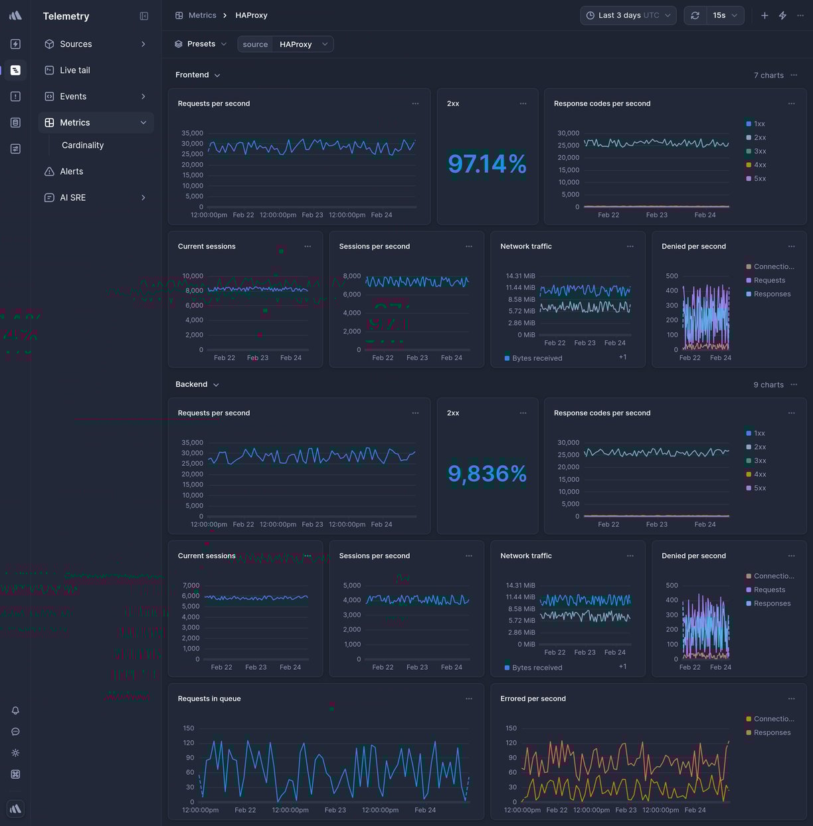
Task: Open options menu on Requests per second chart
Action: coord(415,104)
